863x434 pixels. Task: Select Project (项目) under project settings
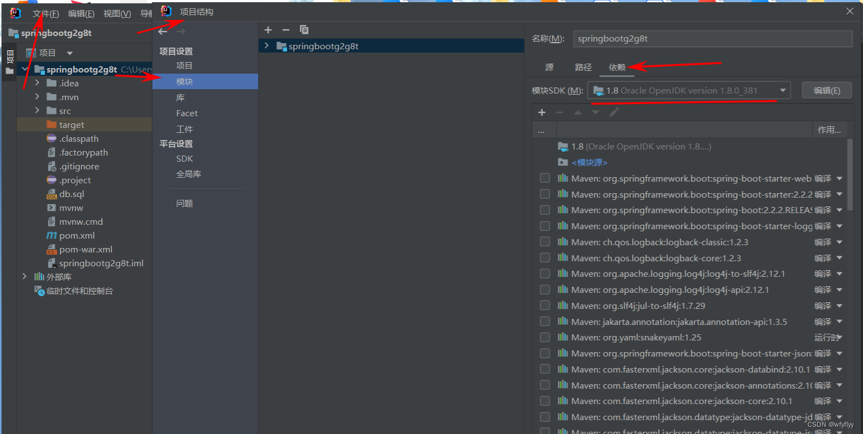(x=184, y=66)
